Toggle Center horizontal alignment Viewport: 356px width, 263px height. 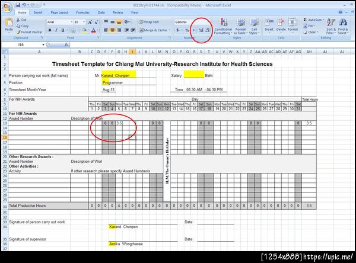click(x=112, y=30)
